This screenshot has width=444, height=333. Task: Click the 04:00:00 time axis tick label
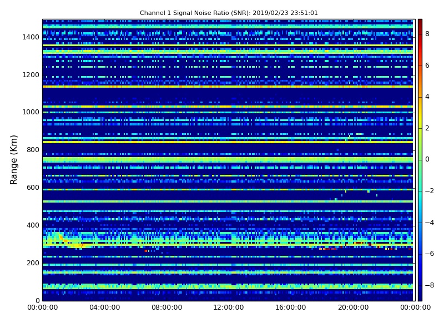105,308
